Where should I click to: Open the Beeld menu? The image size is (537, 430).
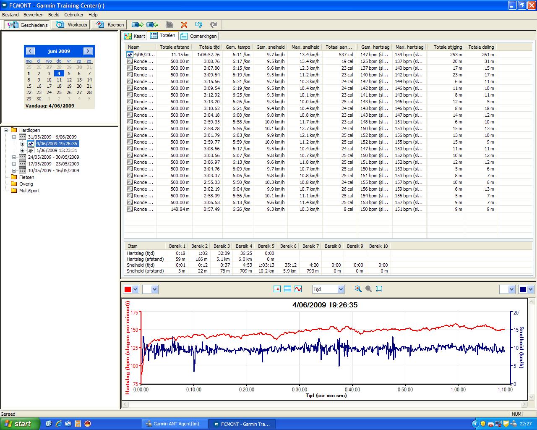54,15
